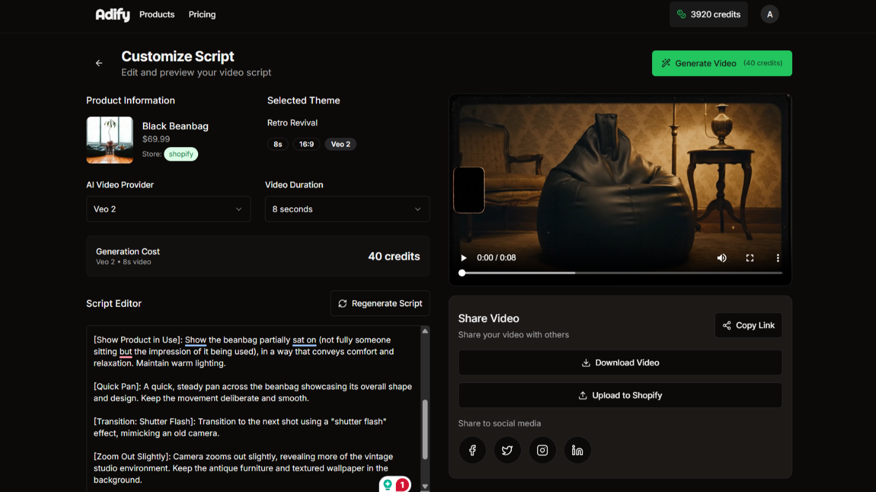Go to the Pricing page
The image size is (876, 492).
click(202, 15)
